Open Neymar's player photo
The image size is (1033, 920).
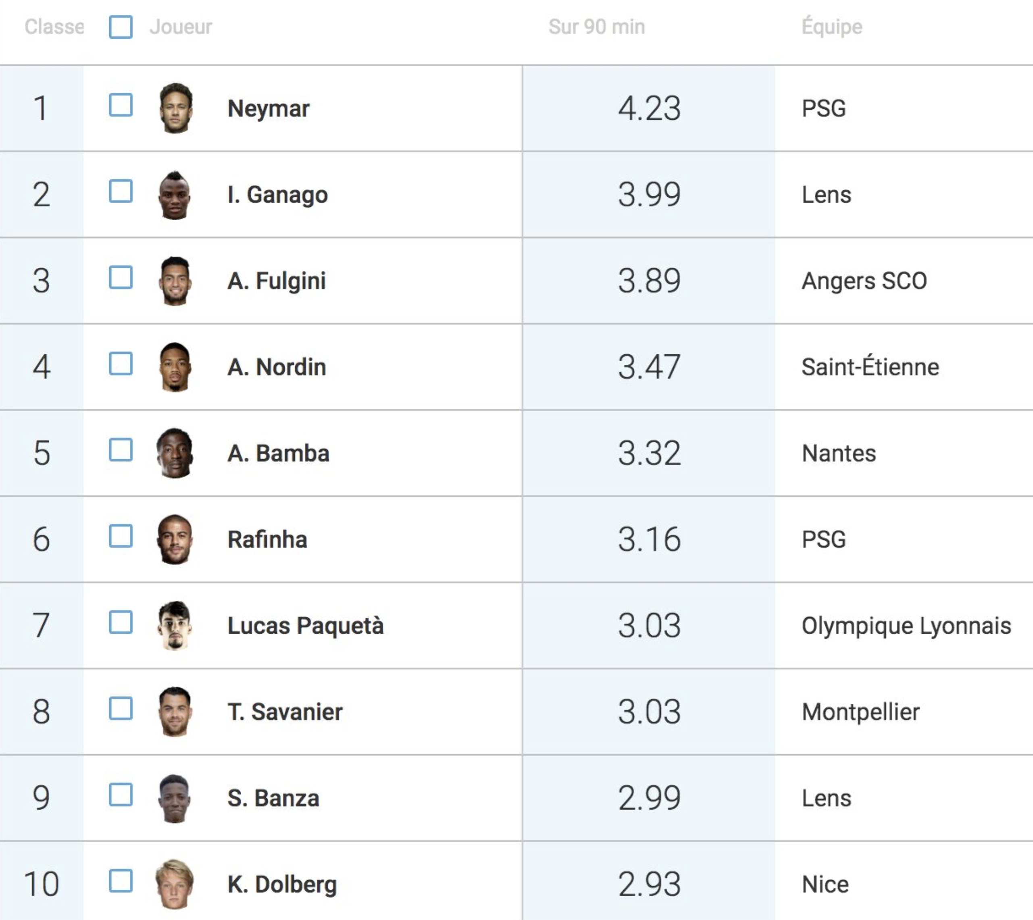(175, 108)
